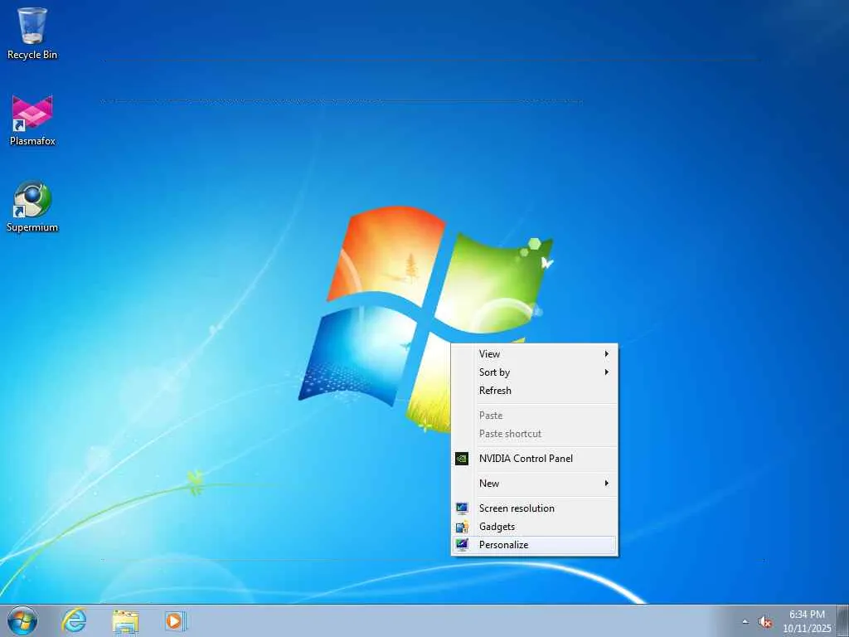This screenshot has width=849, height=637.
Task: Click the arrow beside New
Action: [606, 484]
